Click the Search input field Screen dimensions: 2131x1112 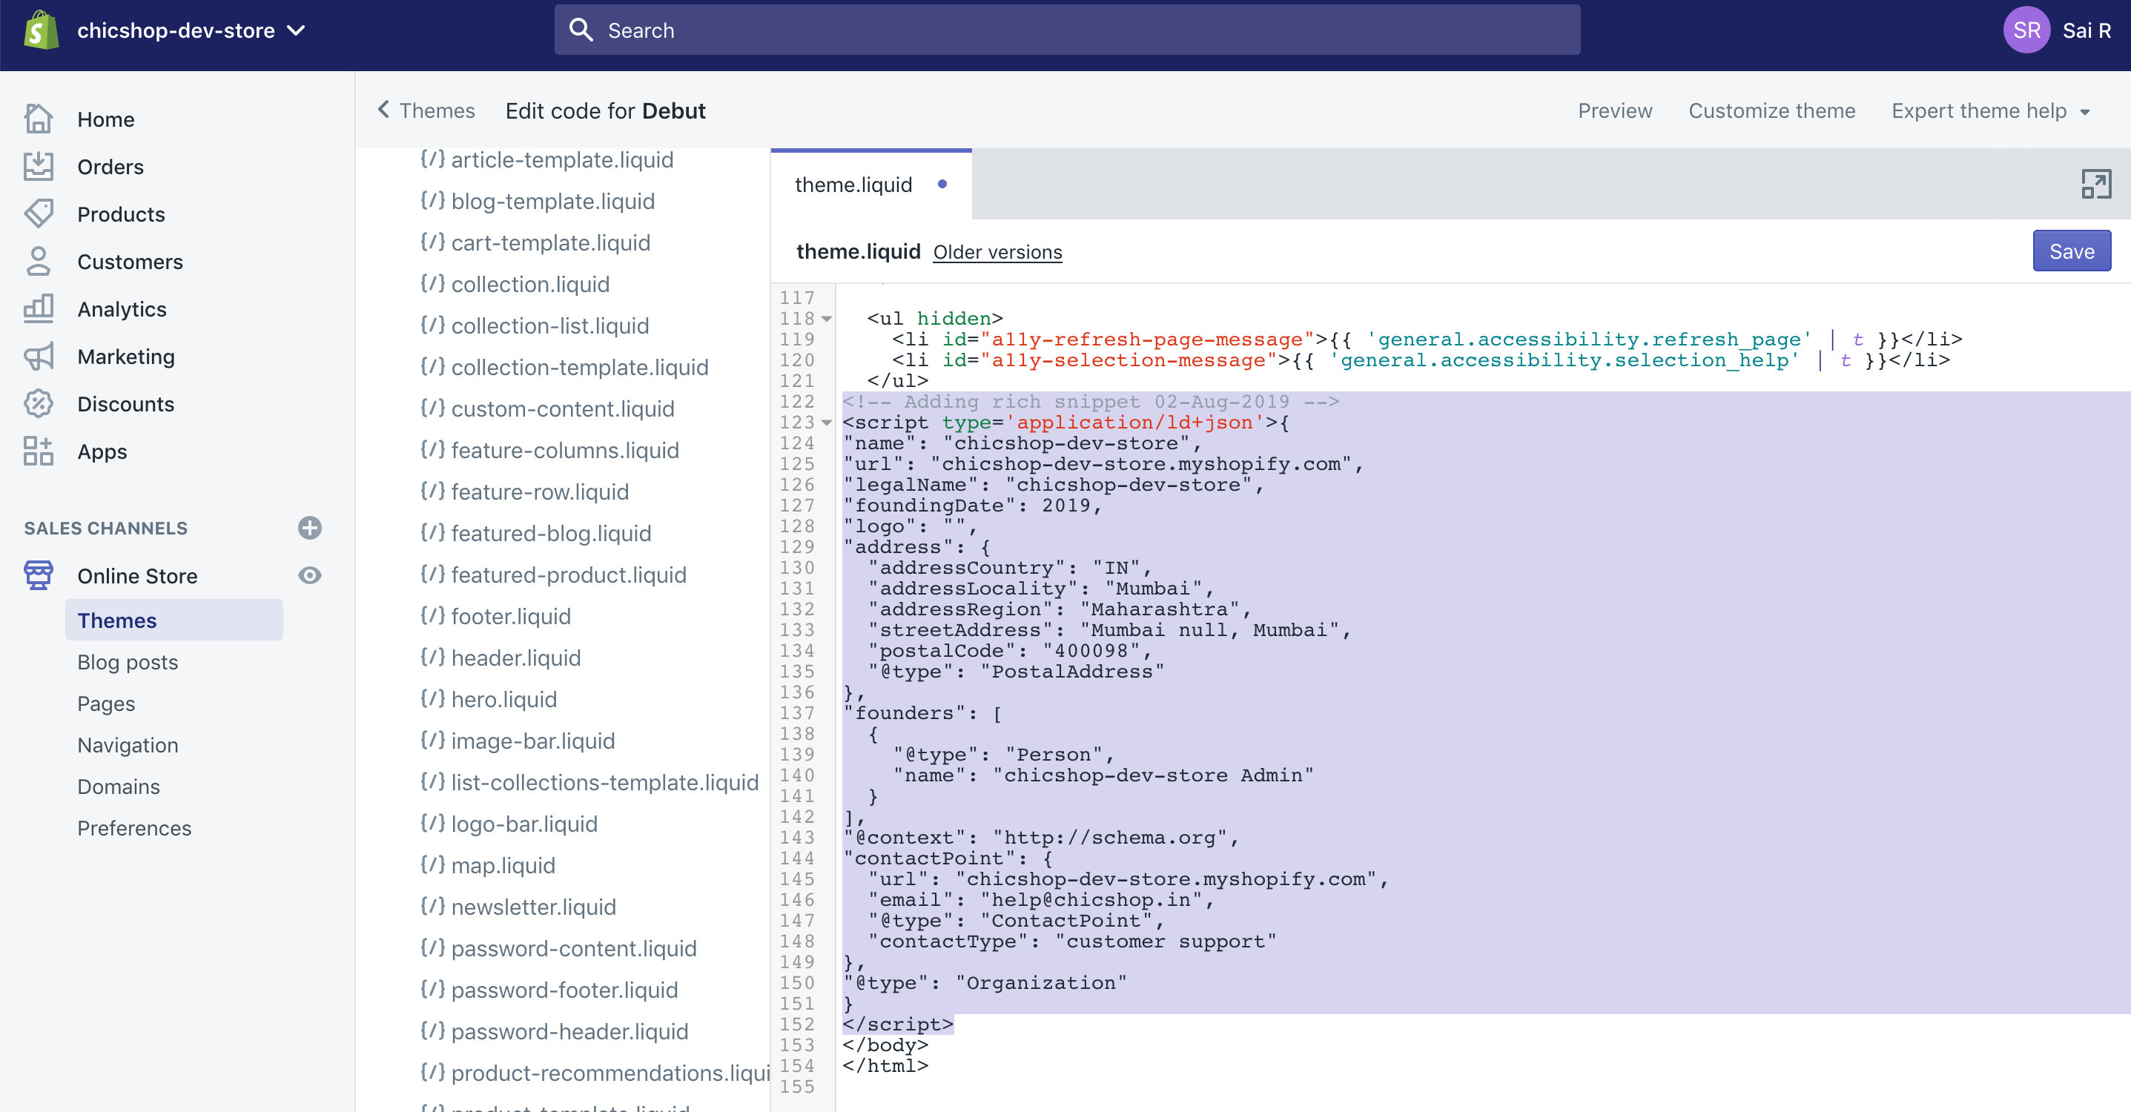pyautogui.click(x=1066, y=30)
